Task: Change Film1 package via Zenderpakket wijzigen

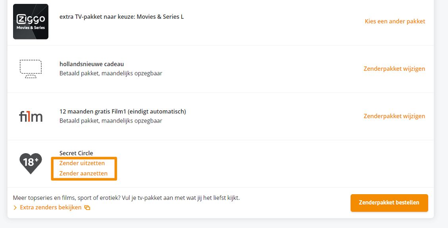Action: click(x=394, y=116)
